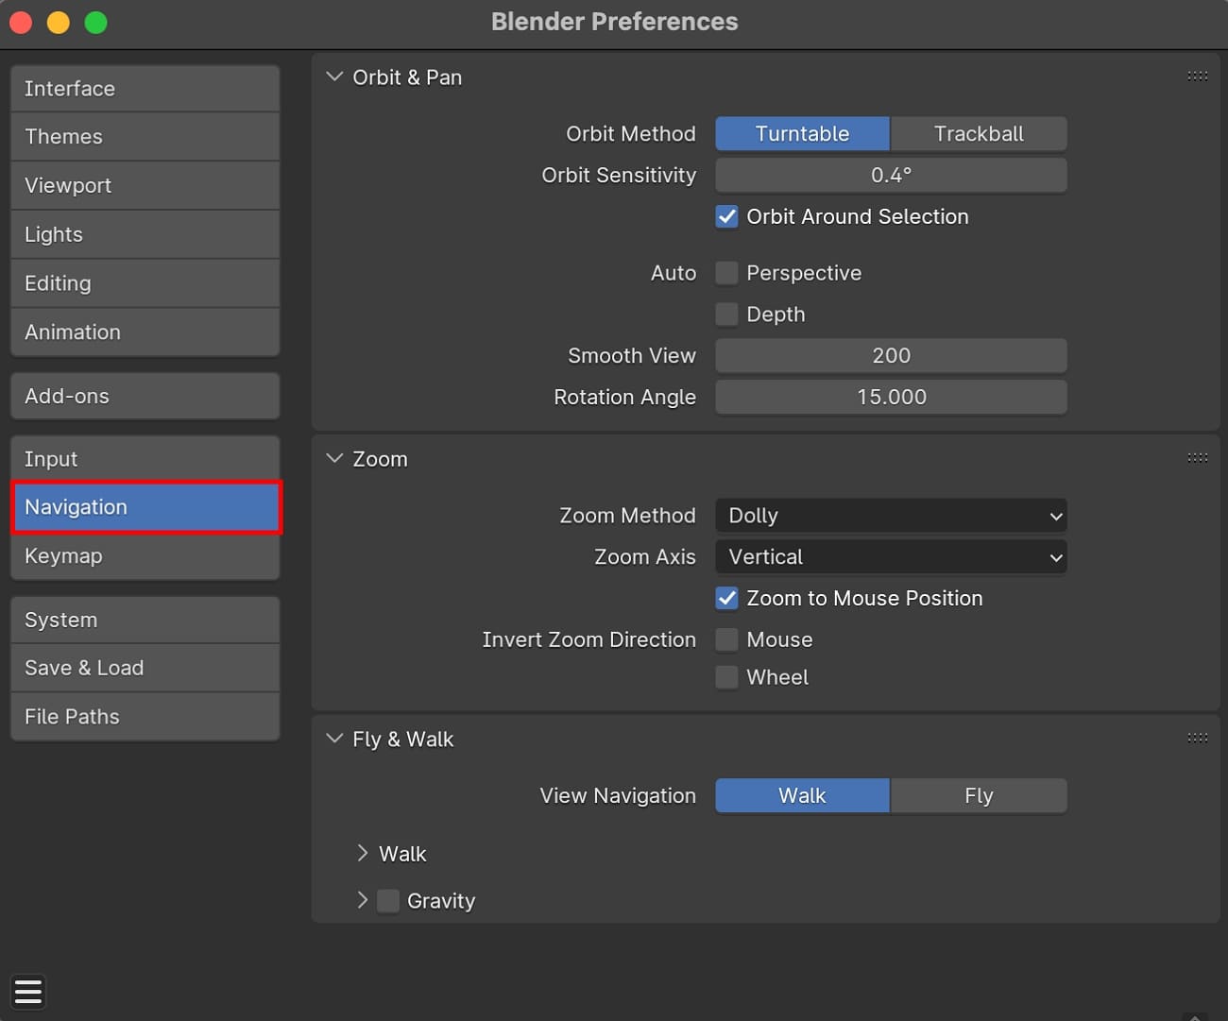Grab the Orbit & Pan panel drag handle

click(x=1197, y=77)
